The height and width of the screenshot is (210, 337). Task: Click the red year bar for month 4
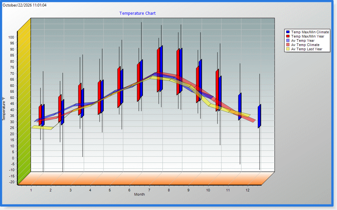(x=99, y=97)
